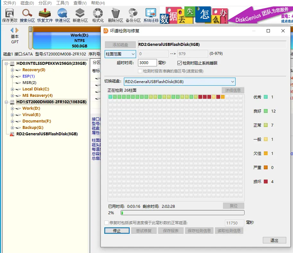
Task: Open the 分区(P) menu
Action: (45, 3)
